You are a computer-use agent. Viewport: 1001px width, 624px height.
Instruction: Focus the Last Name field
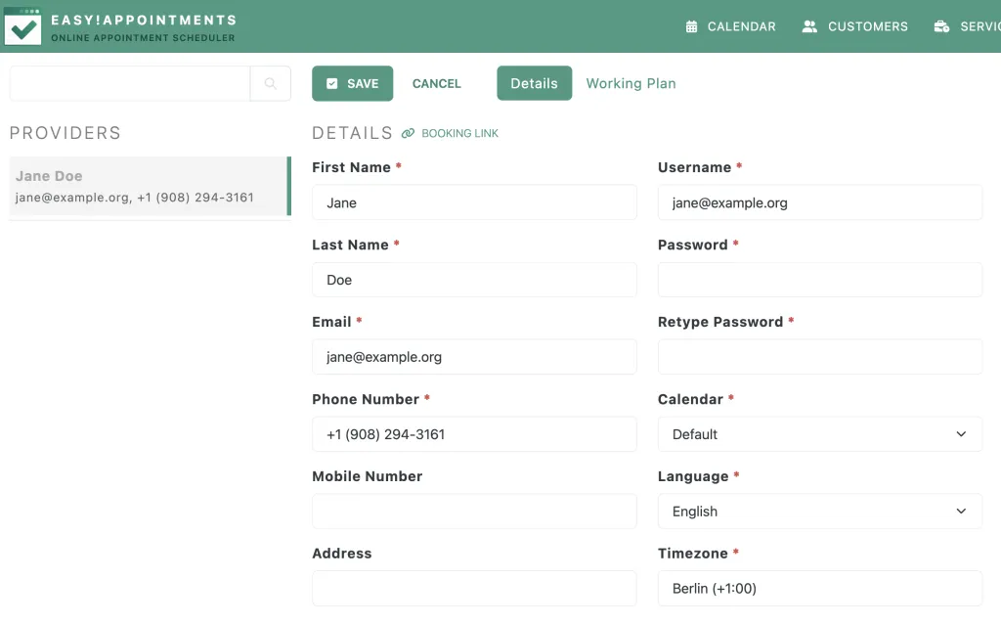pos(474,280)
